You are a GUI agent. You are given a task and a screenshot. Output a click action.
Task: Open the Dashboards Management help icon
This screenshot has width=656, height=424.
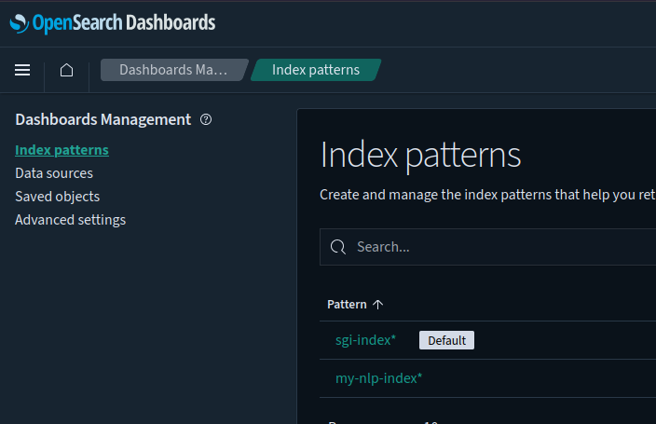tap(206, 119)
